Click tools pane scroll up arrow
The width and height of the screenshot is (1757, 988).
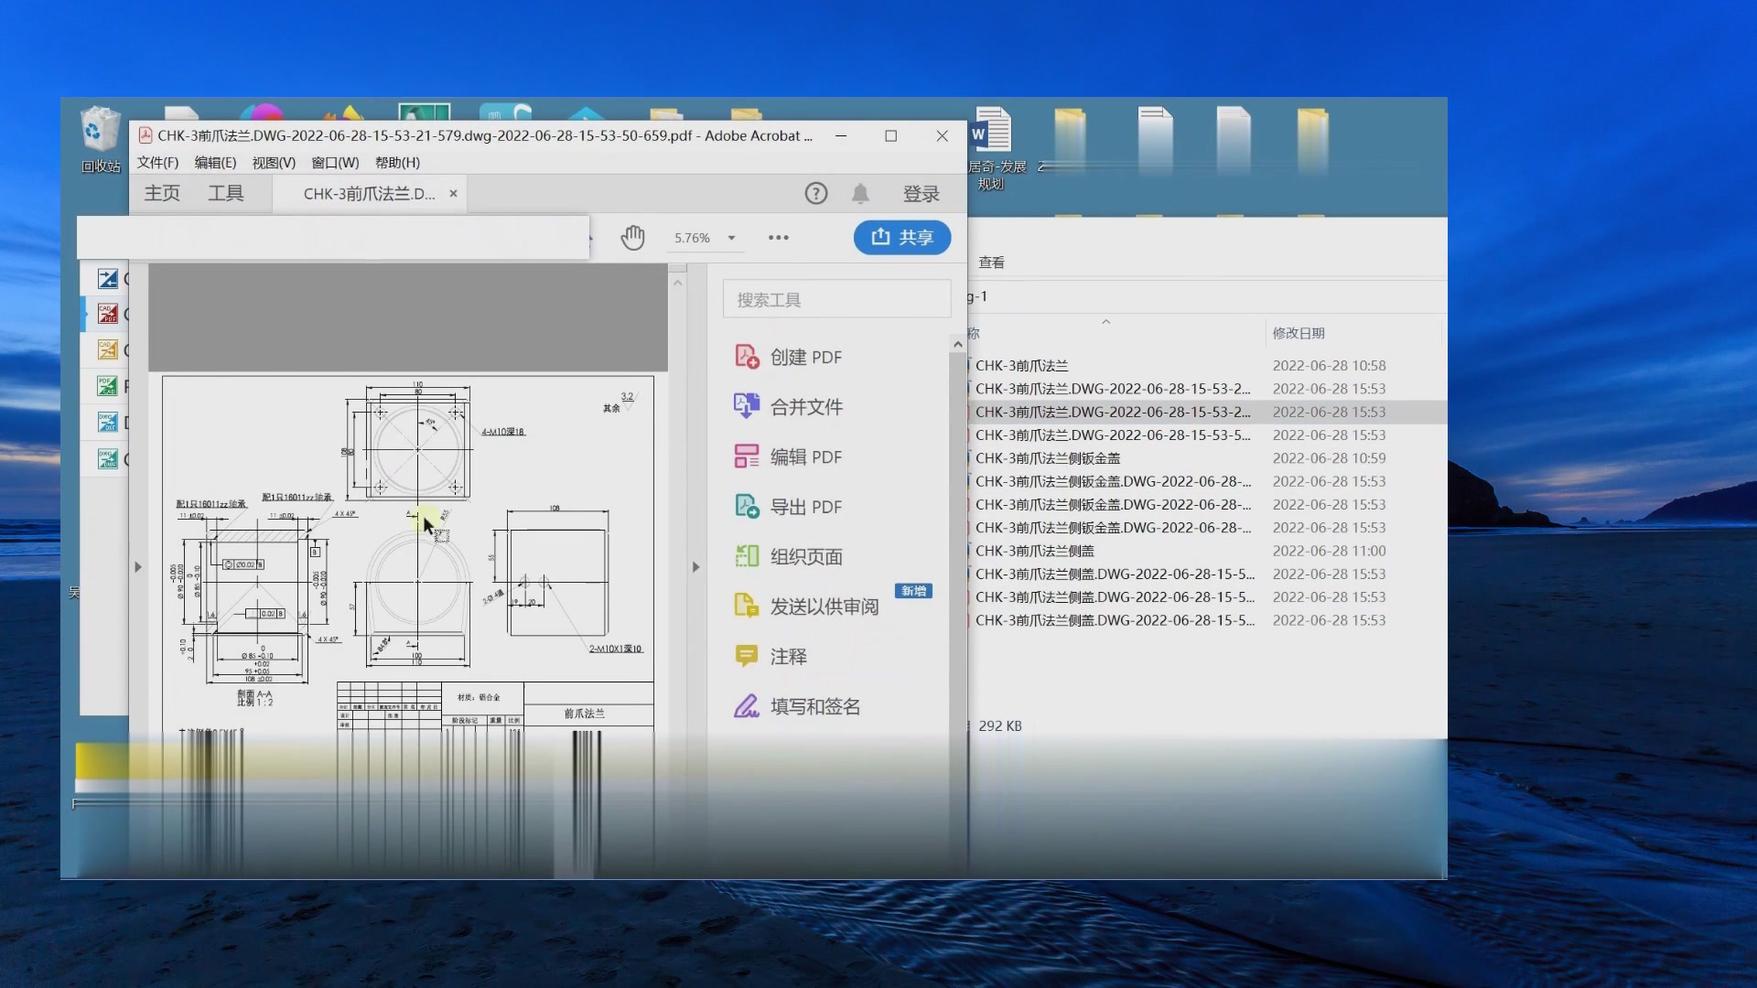(958, 345)
